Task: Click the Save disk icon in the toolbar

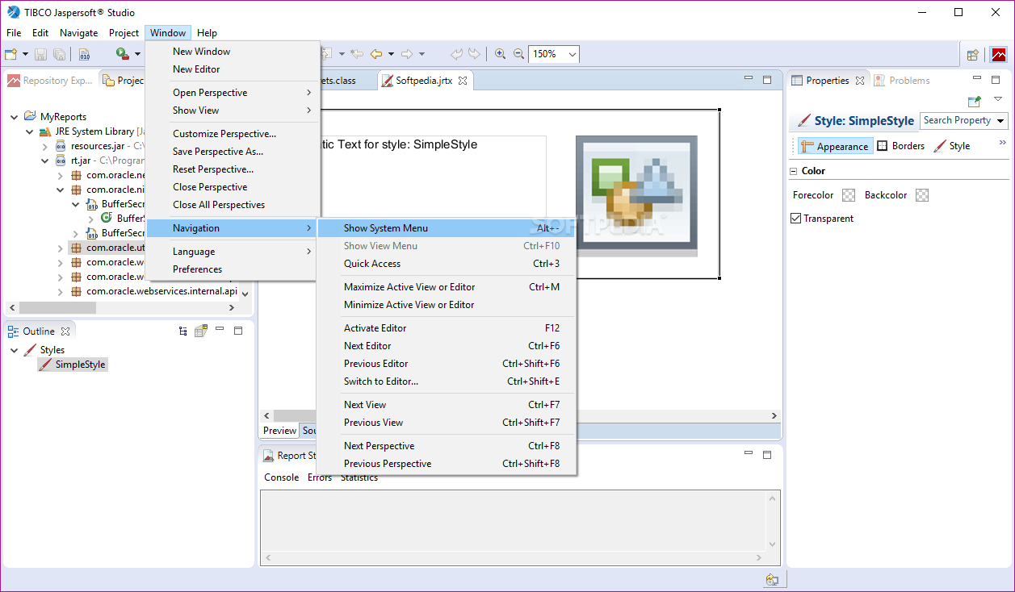Action: click(40, 54)
